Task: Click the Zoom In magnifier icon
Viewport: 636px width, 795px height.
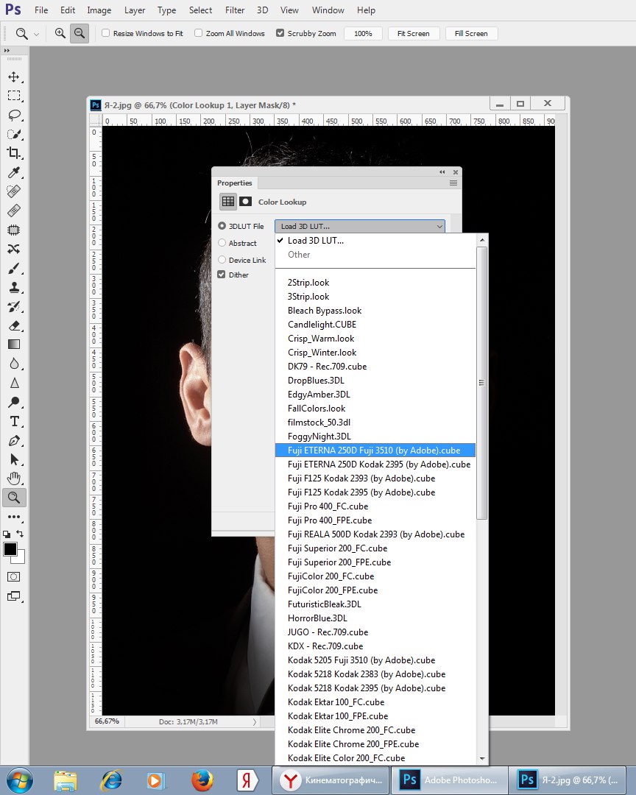Action: (x=60, y=33)
